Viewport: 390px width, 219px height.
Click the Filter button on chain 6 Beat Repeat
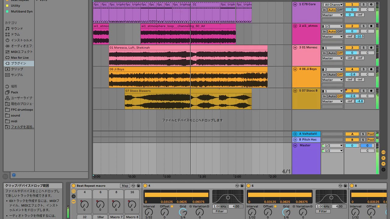coord(323,211)
